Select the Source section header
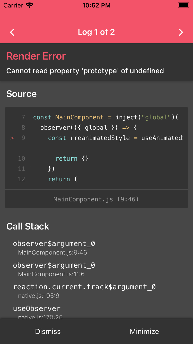Viewport: 193px width, 344px height. 21,94
